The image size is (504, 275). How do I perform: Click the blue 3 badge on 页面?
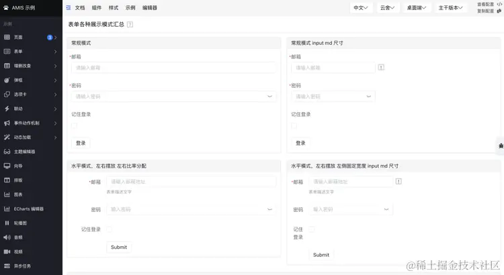pos(50,38)
